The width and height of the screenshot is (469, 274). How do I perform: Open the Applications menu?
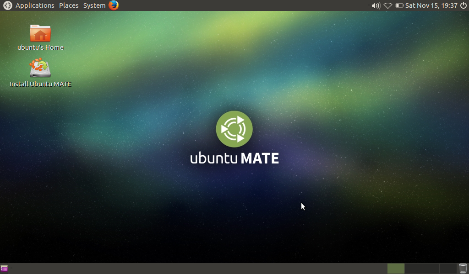35,5
